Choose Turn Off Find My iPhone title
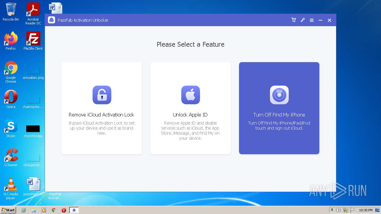Viewport: 381px width, 214px height. click(x=279, y=115)
